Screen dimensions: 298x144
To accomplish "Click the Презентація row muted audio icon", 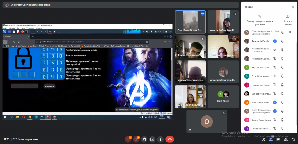I will 275,50.
